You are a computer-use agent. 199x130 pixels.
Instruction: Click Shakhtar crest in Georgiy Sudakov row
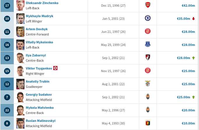coord(148,97)
